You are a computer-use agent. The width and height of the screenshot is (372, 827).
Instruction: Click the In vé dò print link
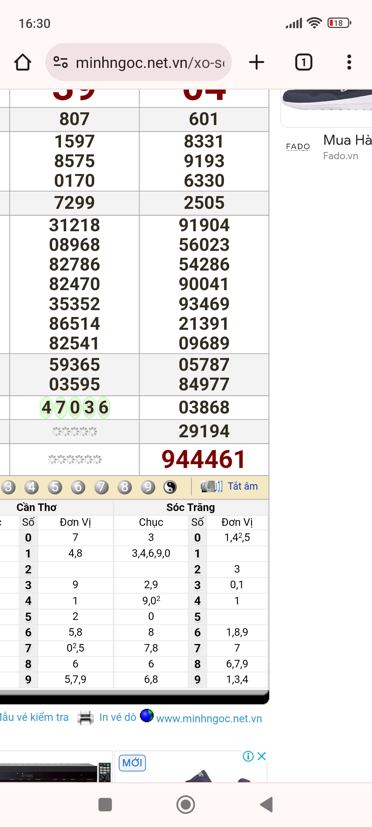point(117,717)
